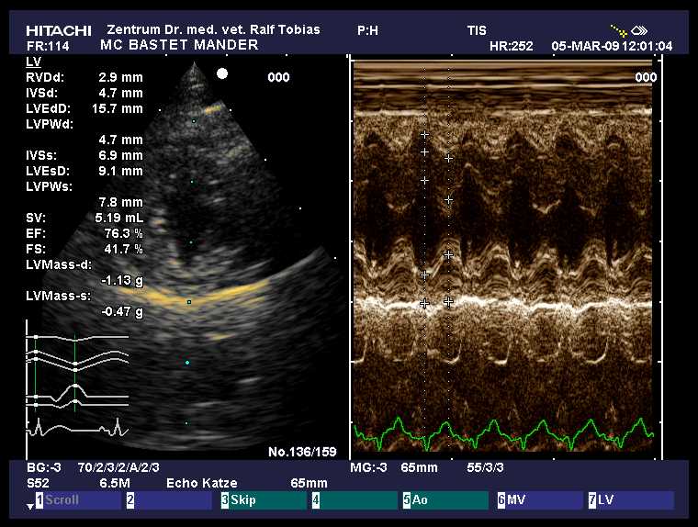
Task: Open the 7 LV measurement key
Action: (629, 500)
